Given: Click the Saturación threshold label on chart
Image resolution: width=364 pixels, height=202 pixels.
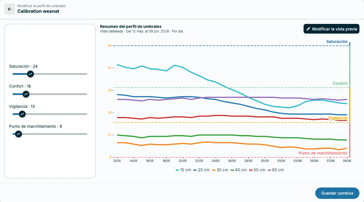Looking at the screenshot, I should (x=337, y=42).
